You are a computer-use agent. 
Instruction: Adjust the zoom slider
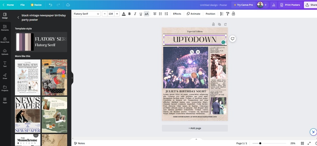pyautogui.click(x=260, y=143)
